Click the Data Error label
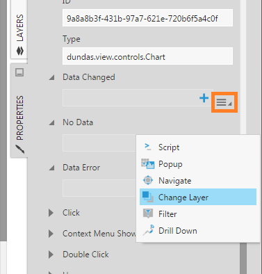The width and height of the screenshot is (262, 274). [x=81, y=168]
